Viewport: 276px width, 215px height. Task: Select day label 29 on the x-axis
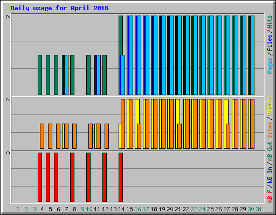pyautogui.click(x=243, y=209)
